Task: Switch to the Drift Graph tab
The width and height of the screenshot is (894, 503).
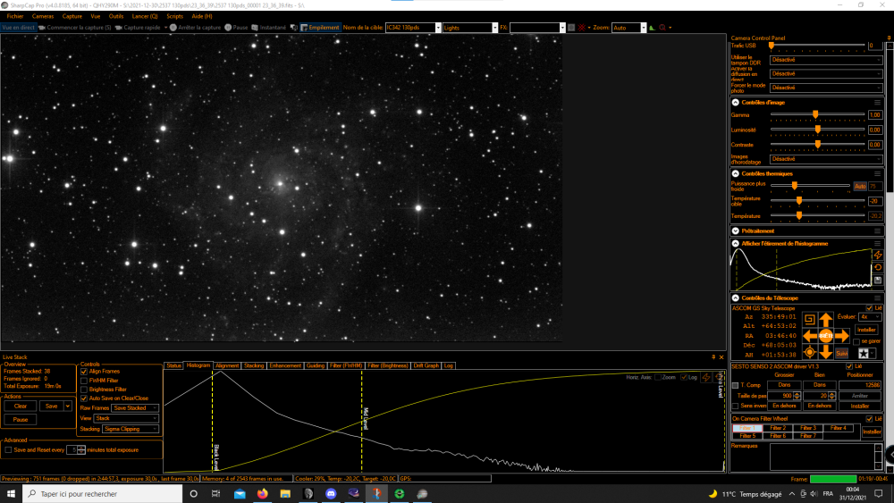Action: click(x=426, y=365)
